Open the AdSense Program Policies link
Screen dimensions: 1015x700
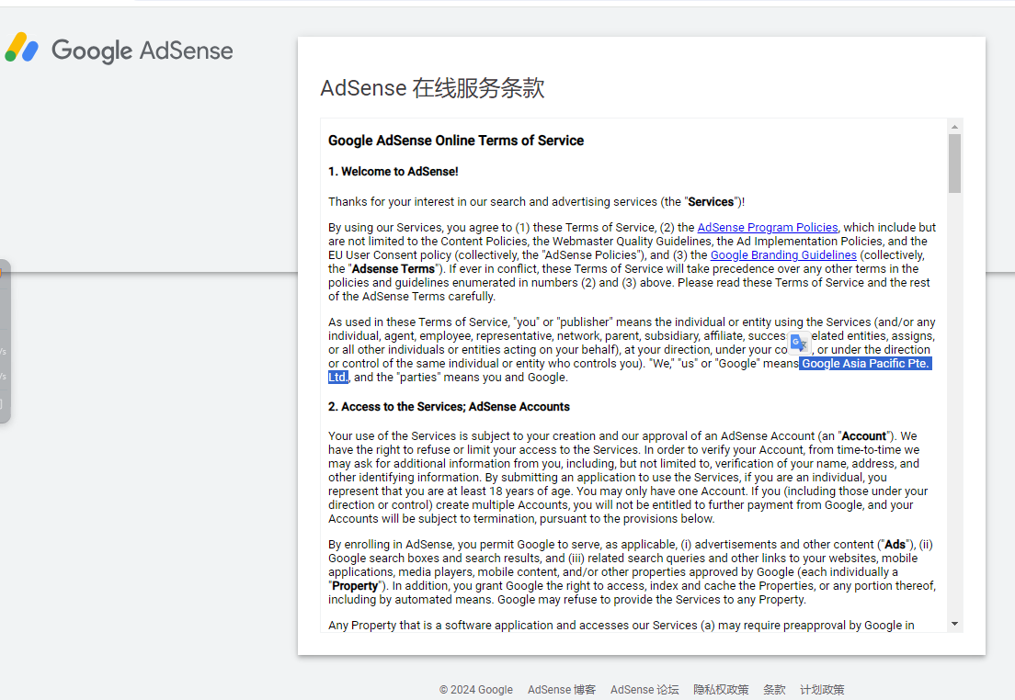click(767, 228)
